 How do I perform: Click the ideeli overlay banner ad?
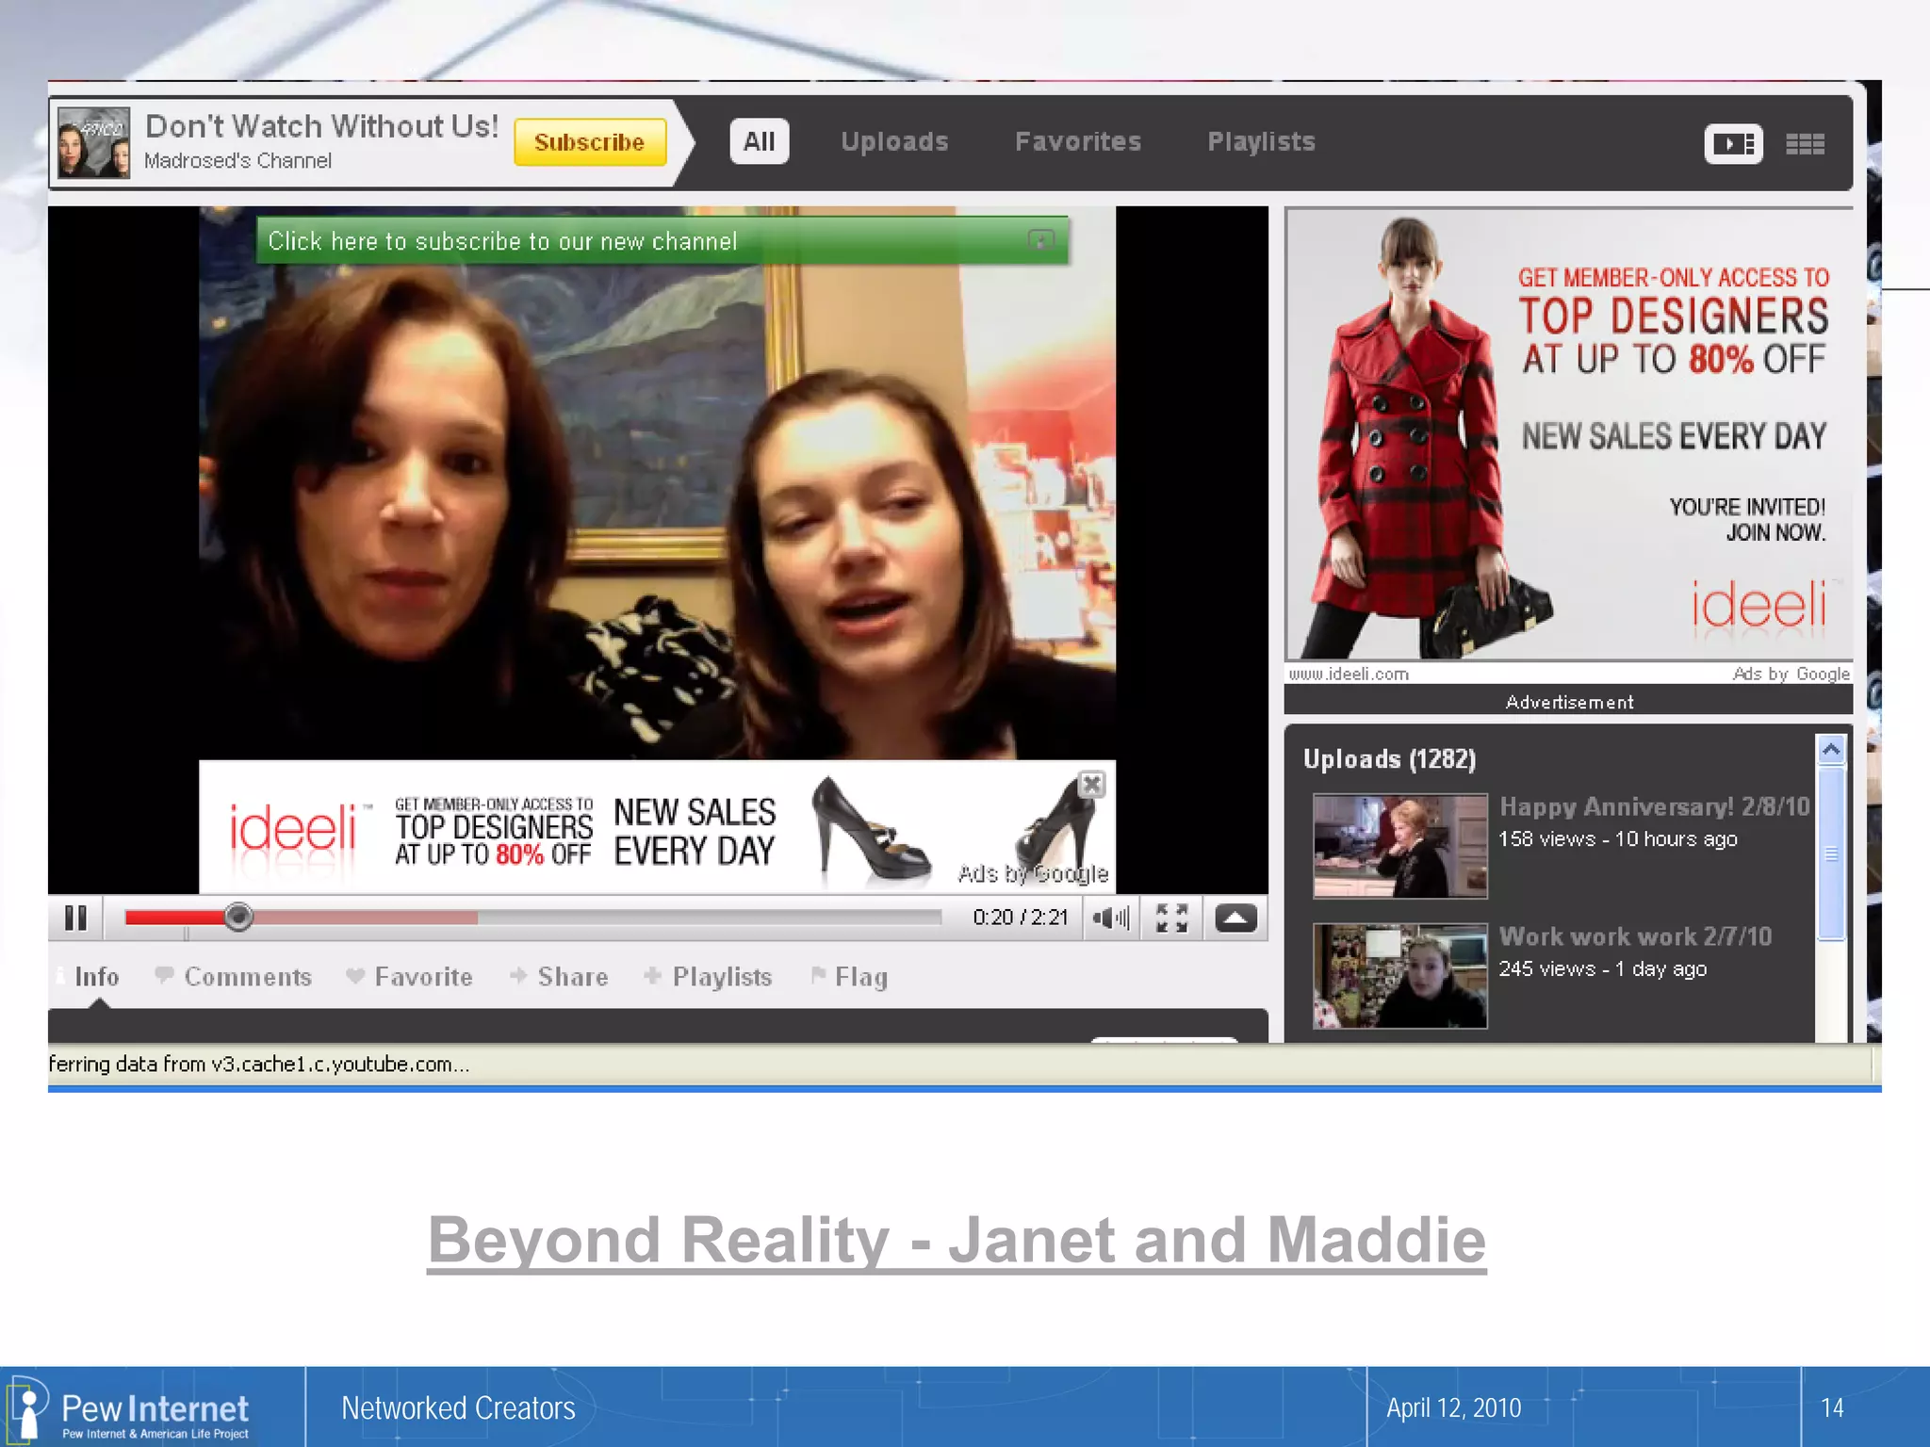pyautogui.click(x=657, y=827)
